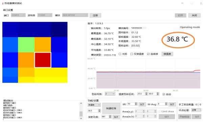
Task: Click the 中心温度 value 34.50 ℃
Action: (x=109, y=44)
